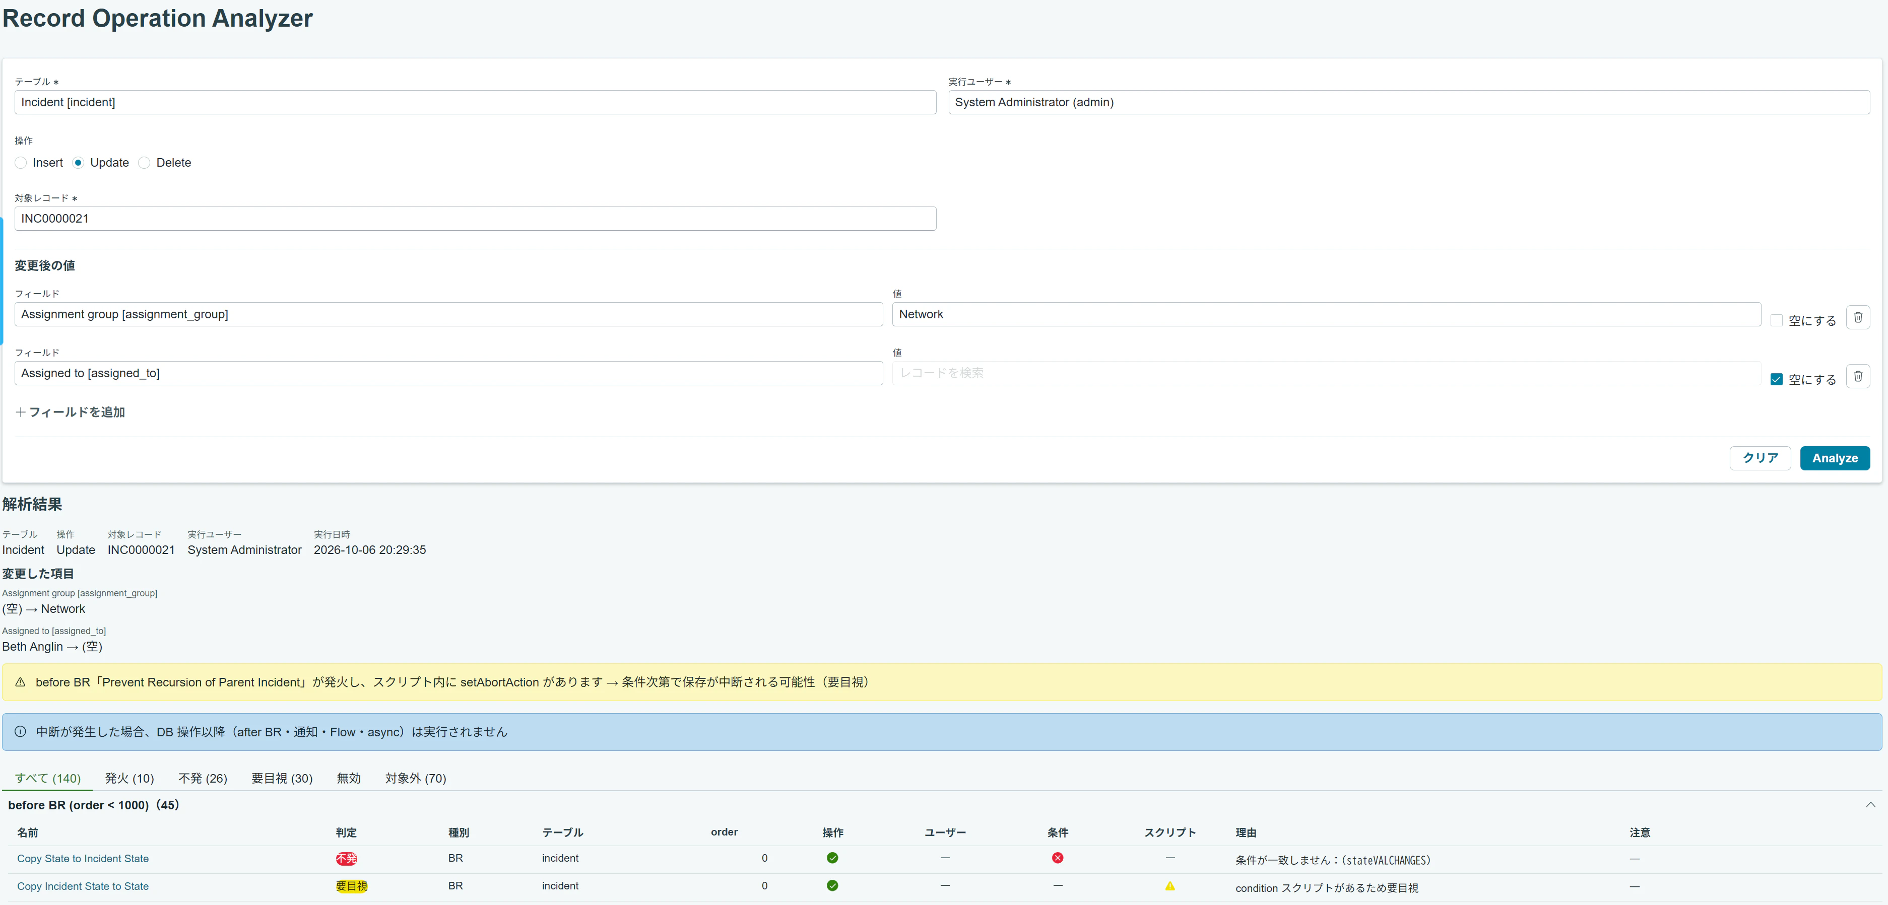Open the テーブル Incident combo box
The width and height of the screenshot is (1888, 905).
475,102
